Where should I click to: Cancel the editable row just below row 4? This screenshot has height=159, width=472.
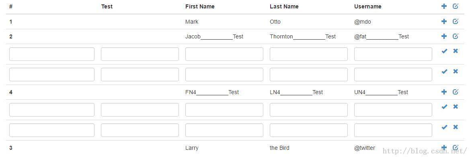coord(456,107)
